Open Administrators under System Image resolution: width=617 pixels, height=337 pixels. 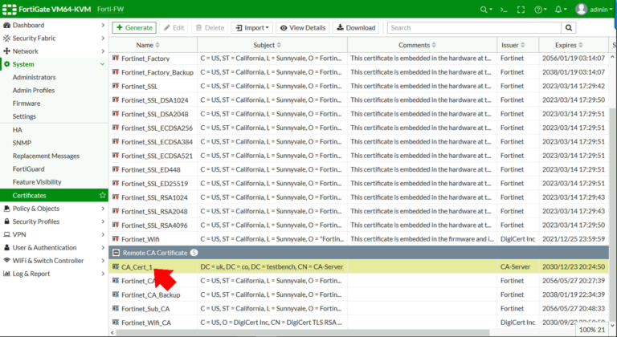pyautogui.click(x=34, y=77)
